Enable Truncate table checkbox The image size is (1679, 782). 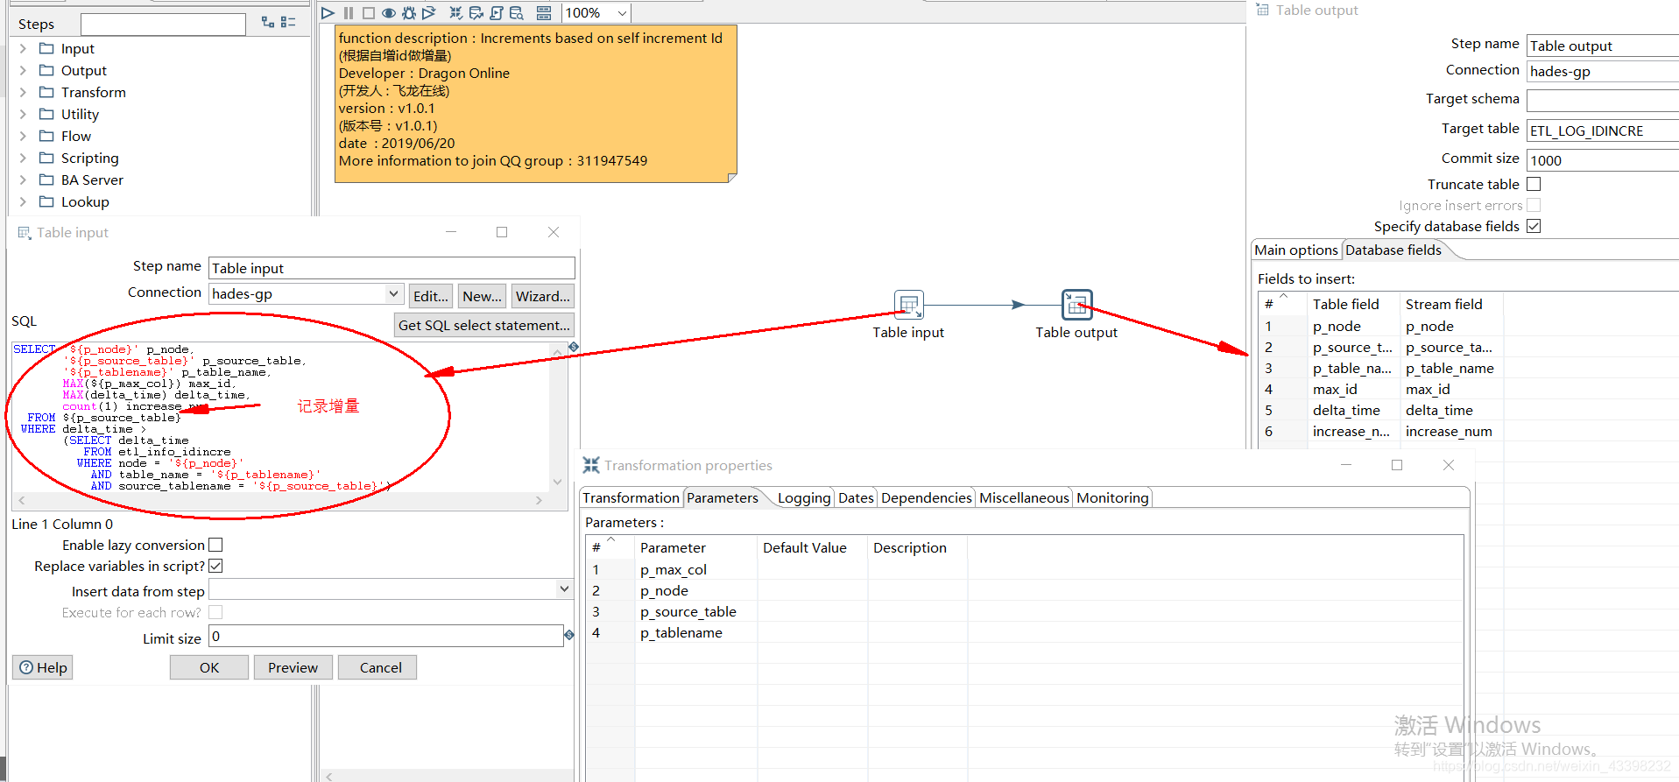(1534, 184)
